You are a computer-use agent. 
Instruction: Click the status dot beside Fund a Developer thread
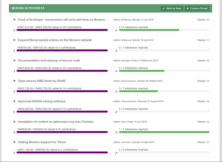pos(14,19)
